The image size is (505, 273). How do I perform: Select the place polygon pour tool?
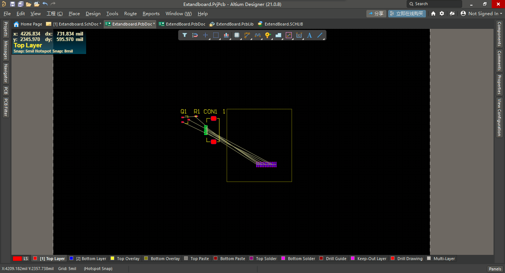pos(278,35)
